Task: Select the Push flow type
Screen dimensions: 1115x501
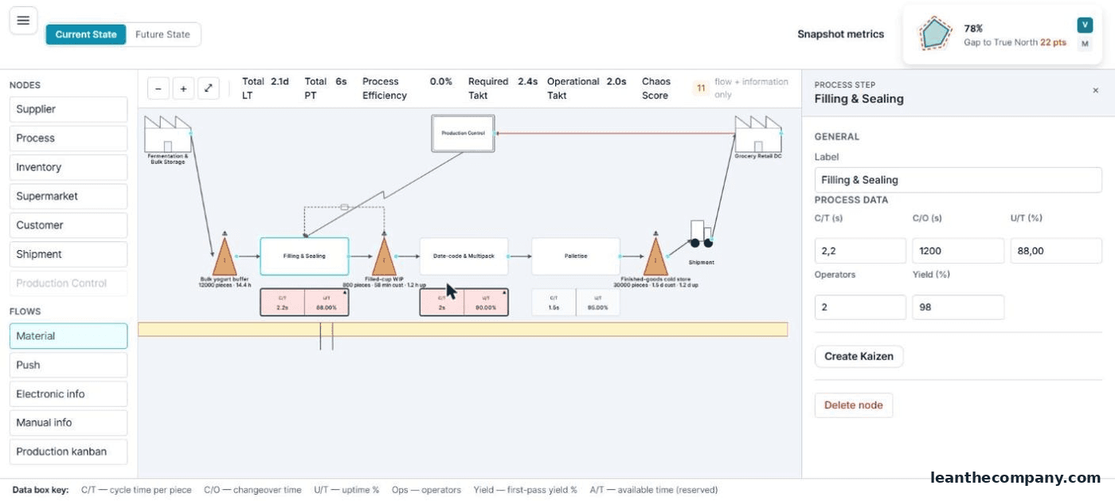Action: [68, 365]
